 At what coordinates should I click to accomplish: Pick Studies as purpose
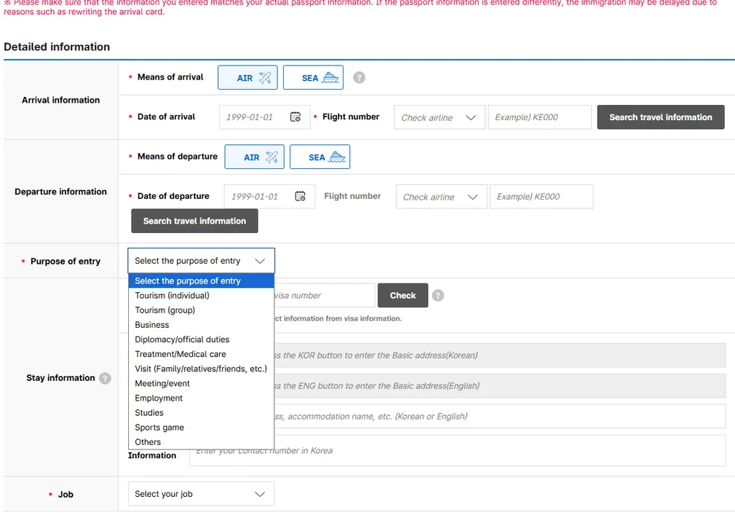pos(201,413)
